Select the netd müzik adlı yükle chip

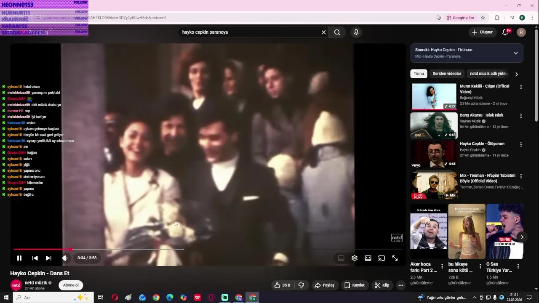[488, 74]
